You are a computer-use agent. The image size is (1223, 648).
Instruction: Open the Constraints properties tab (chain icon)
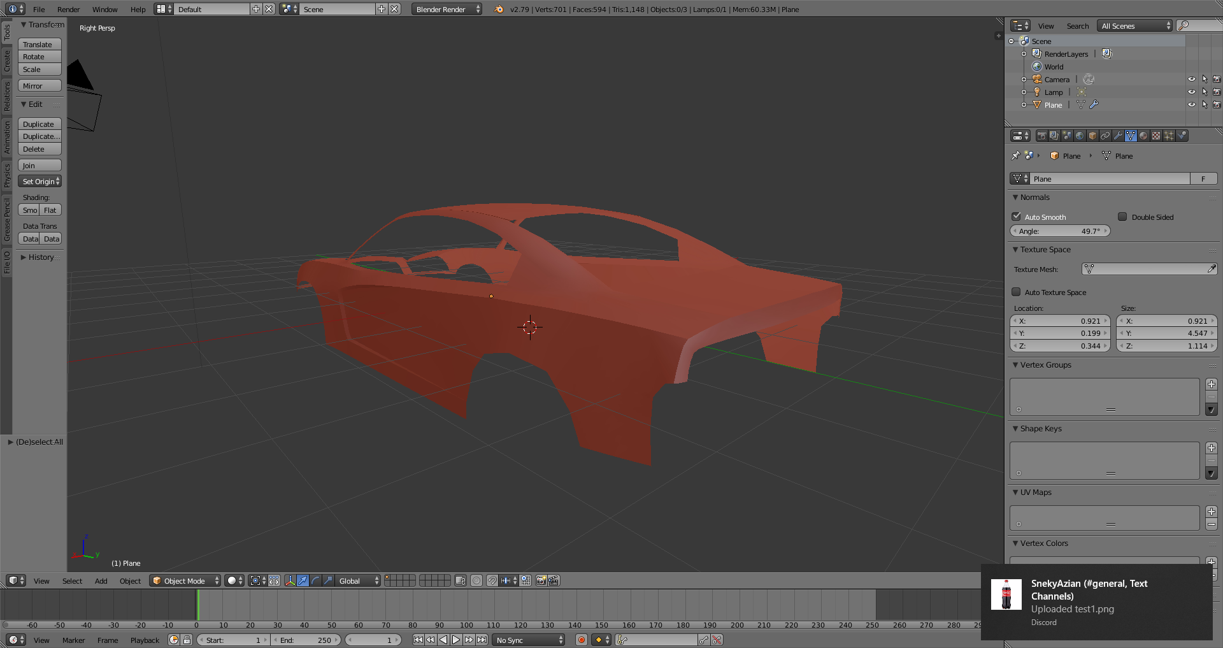click(x=1105, y=136)
